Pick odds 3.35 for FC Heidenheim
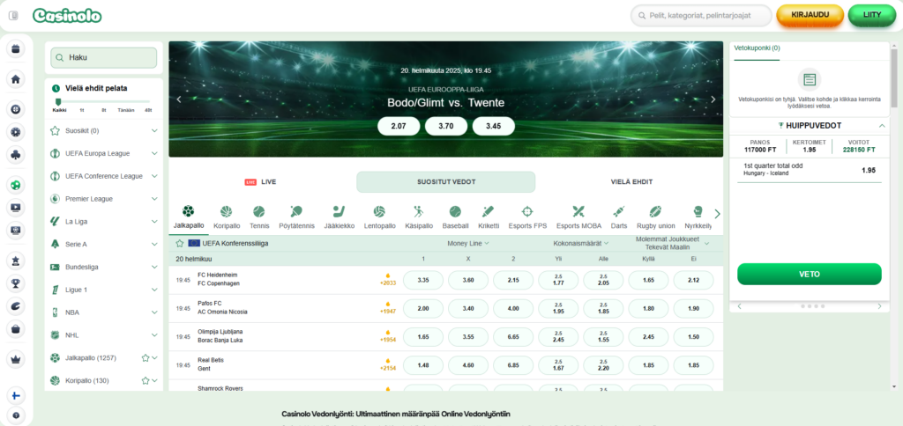The width and height of the screenshot is (903, 426). [x=423, y=281]
